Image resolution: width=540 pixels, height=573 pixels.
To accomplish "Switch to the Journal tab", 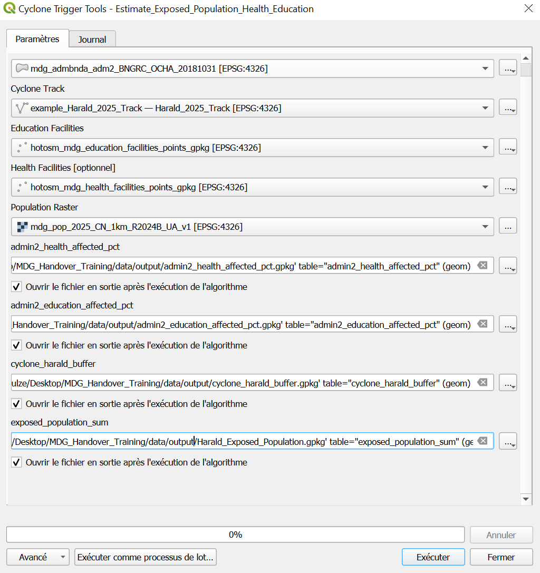I will click(x=92, y=38).
